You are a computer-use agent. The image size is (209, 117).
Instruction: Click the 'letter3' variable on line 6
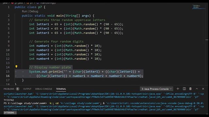43,33
